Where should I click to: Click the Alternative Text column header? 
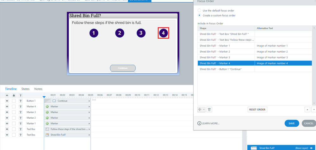(283, 28)
